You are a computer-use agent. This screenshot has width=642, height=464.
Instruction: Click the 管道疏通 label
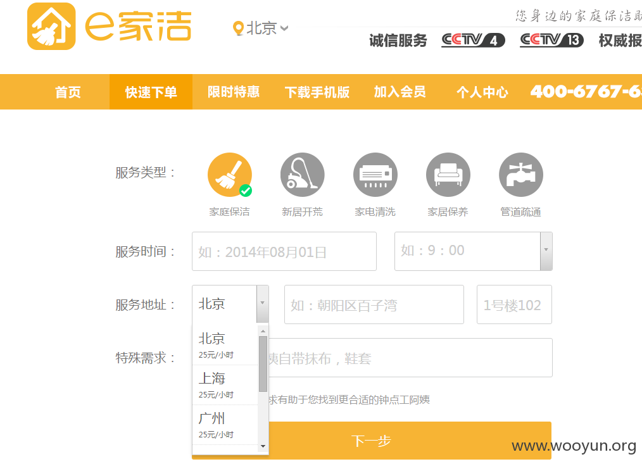(521, 211)
